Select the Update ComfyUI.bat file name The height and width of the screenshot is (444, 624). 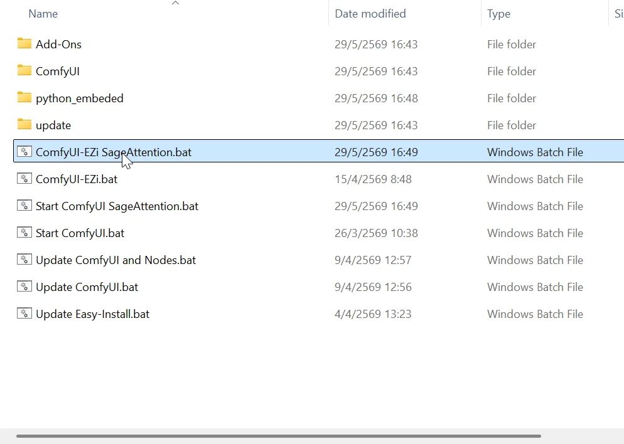click(x=87, y=287)
